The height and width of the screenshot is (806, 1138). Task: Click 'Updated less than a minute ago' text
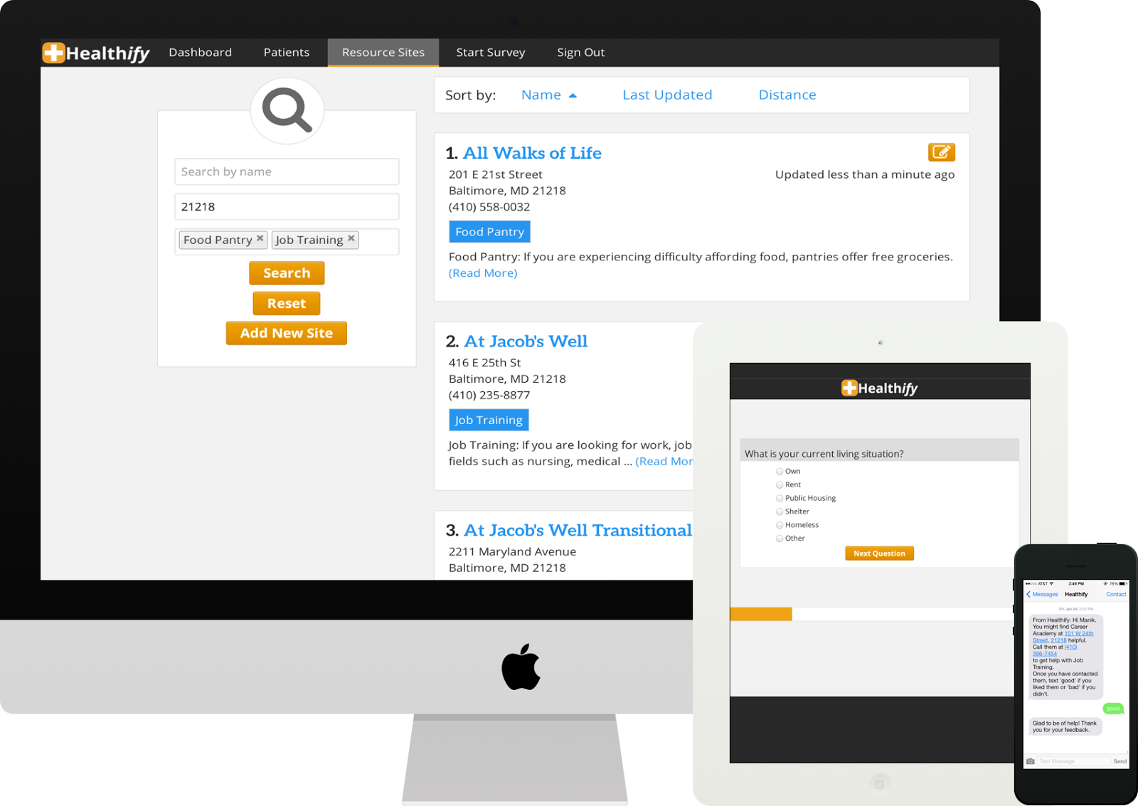tap(865, 175)
